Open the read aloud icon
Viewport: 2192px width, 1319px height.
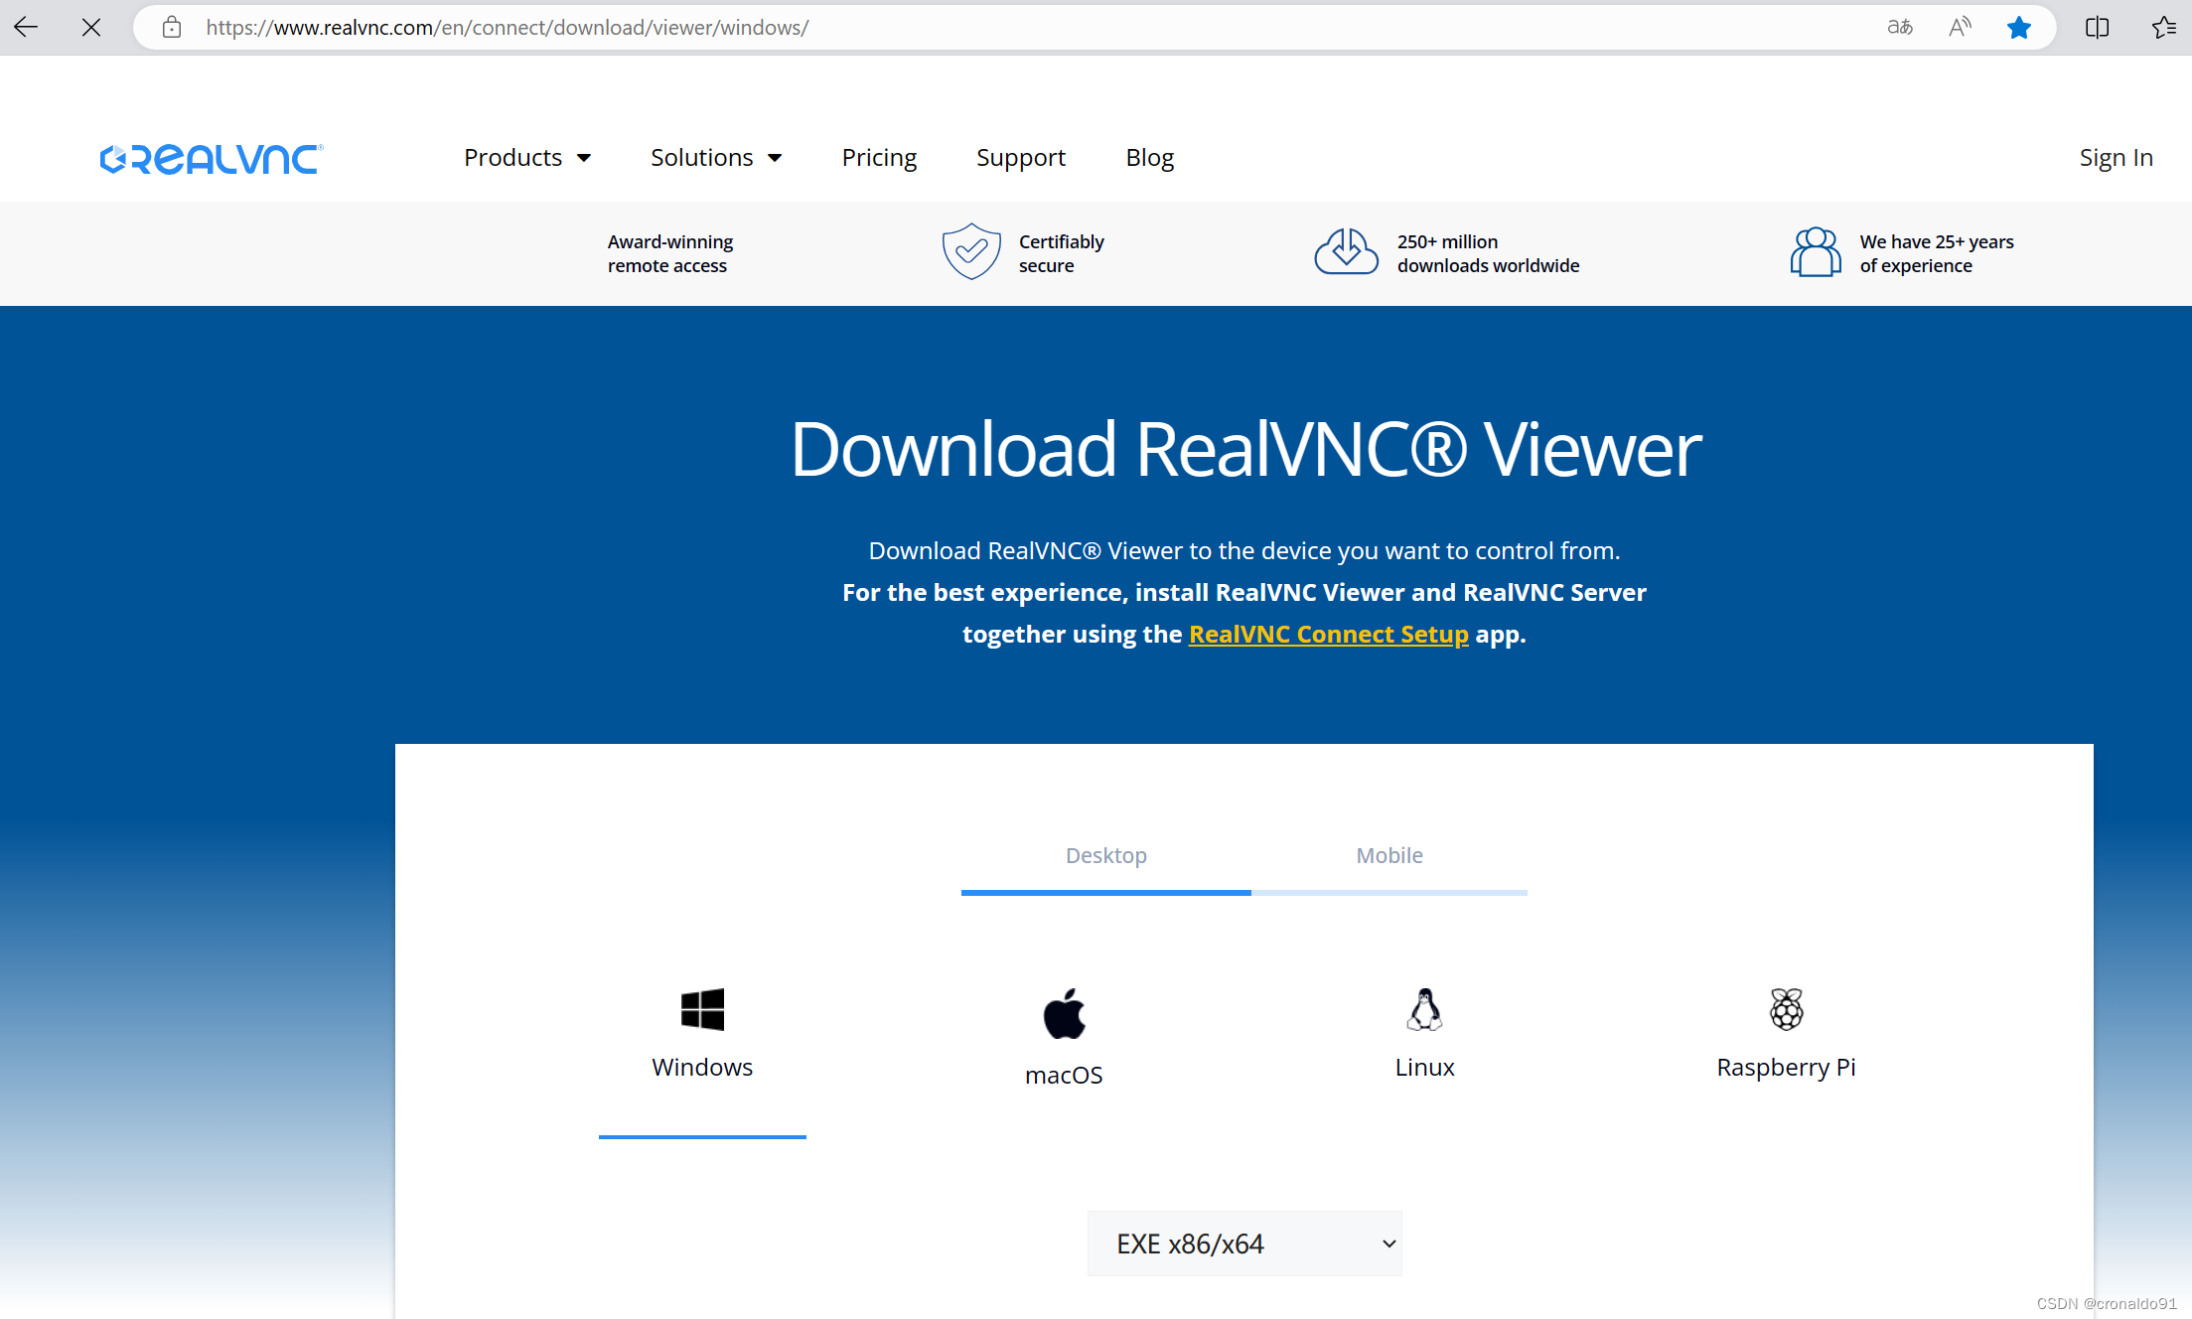pos(1960,28)
